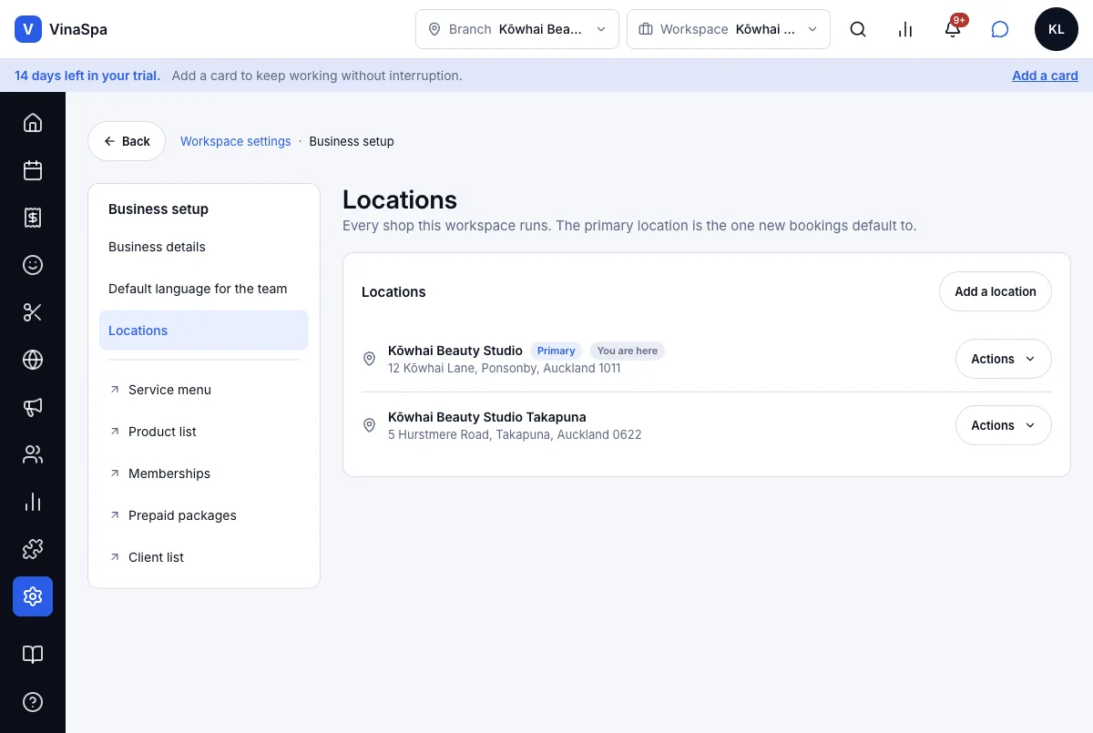Open Actions for Kōwhai Beauty Studio primary location

[1004, 359]
